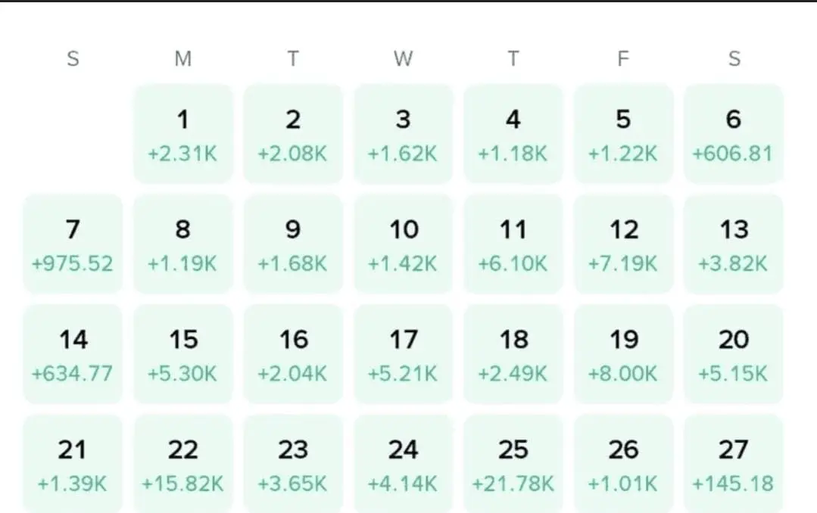Select day 1 with +2.31K
The width and height of the screenshot is (817, 513).
click(183, 134)
